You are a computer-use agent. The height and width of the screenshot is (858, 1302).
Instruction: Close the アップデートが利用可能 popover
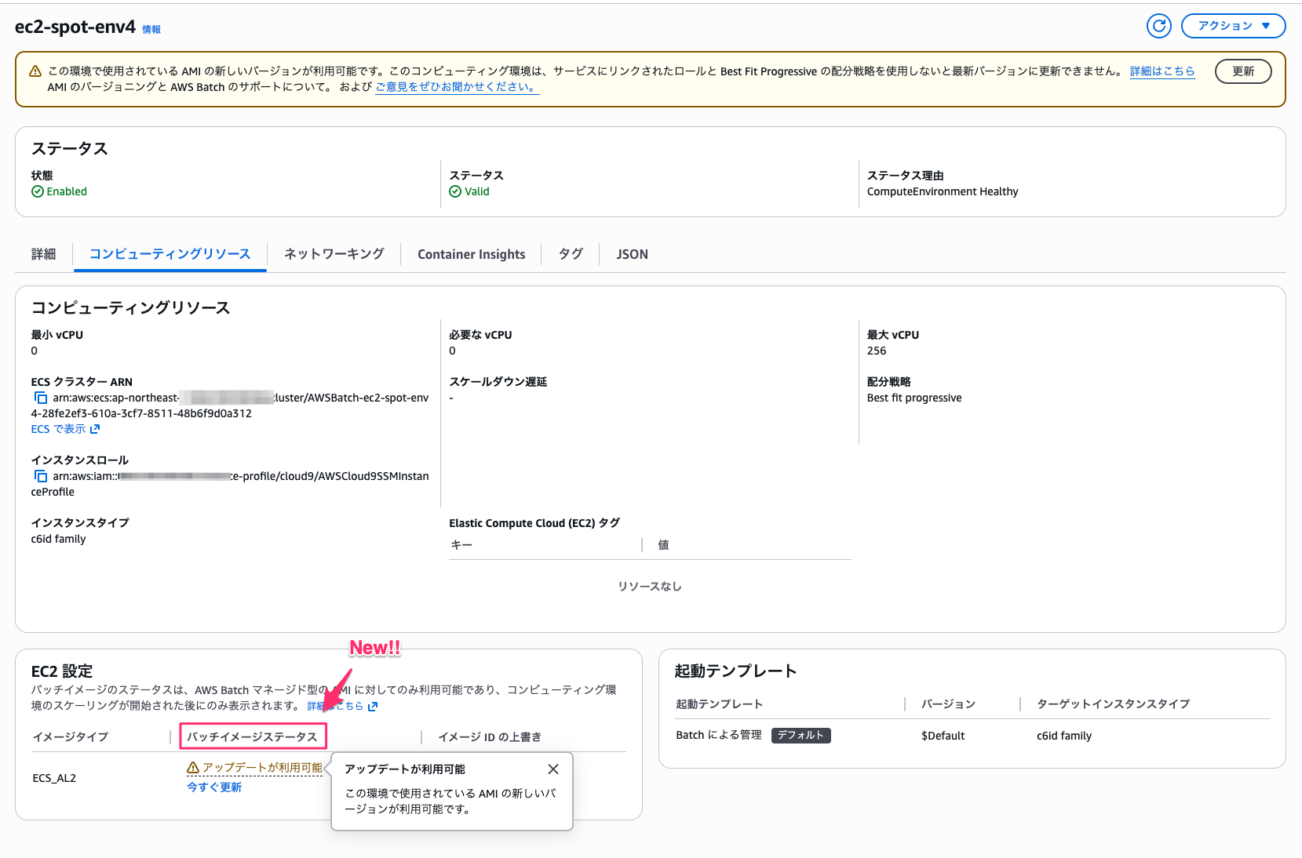(553, 769)
